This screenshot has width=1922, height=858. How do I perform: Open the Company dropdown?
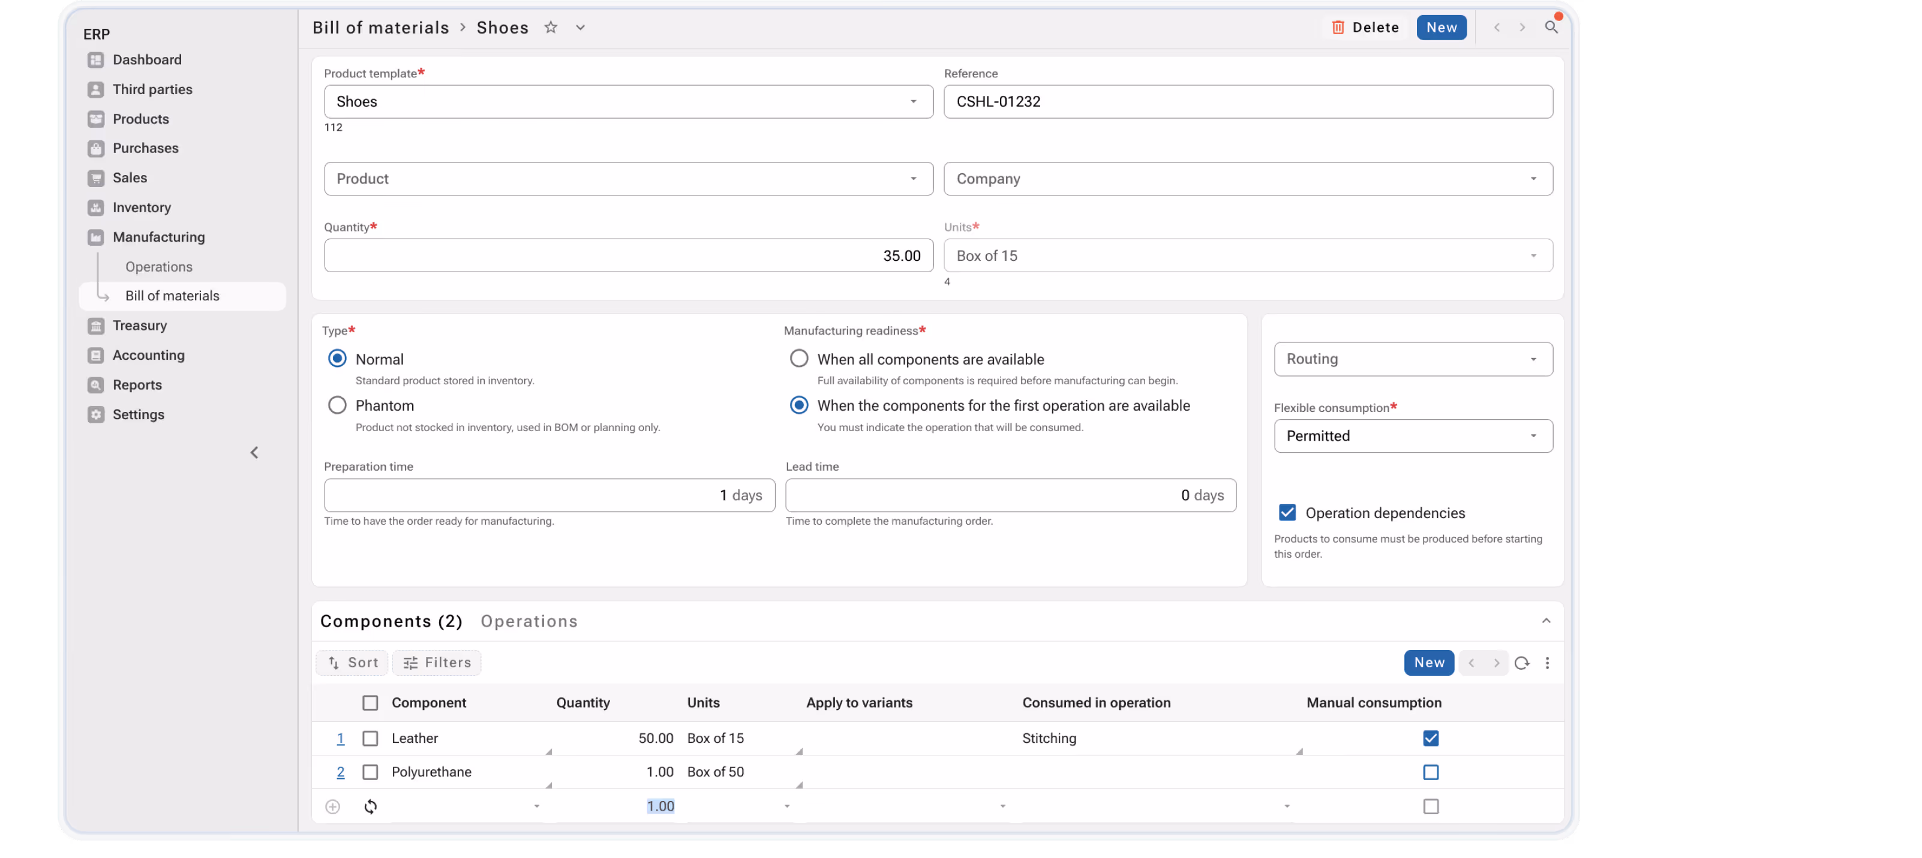[1248, 179]
